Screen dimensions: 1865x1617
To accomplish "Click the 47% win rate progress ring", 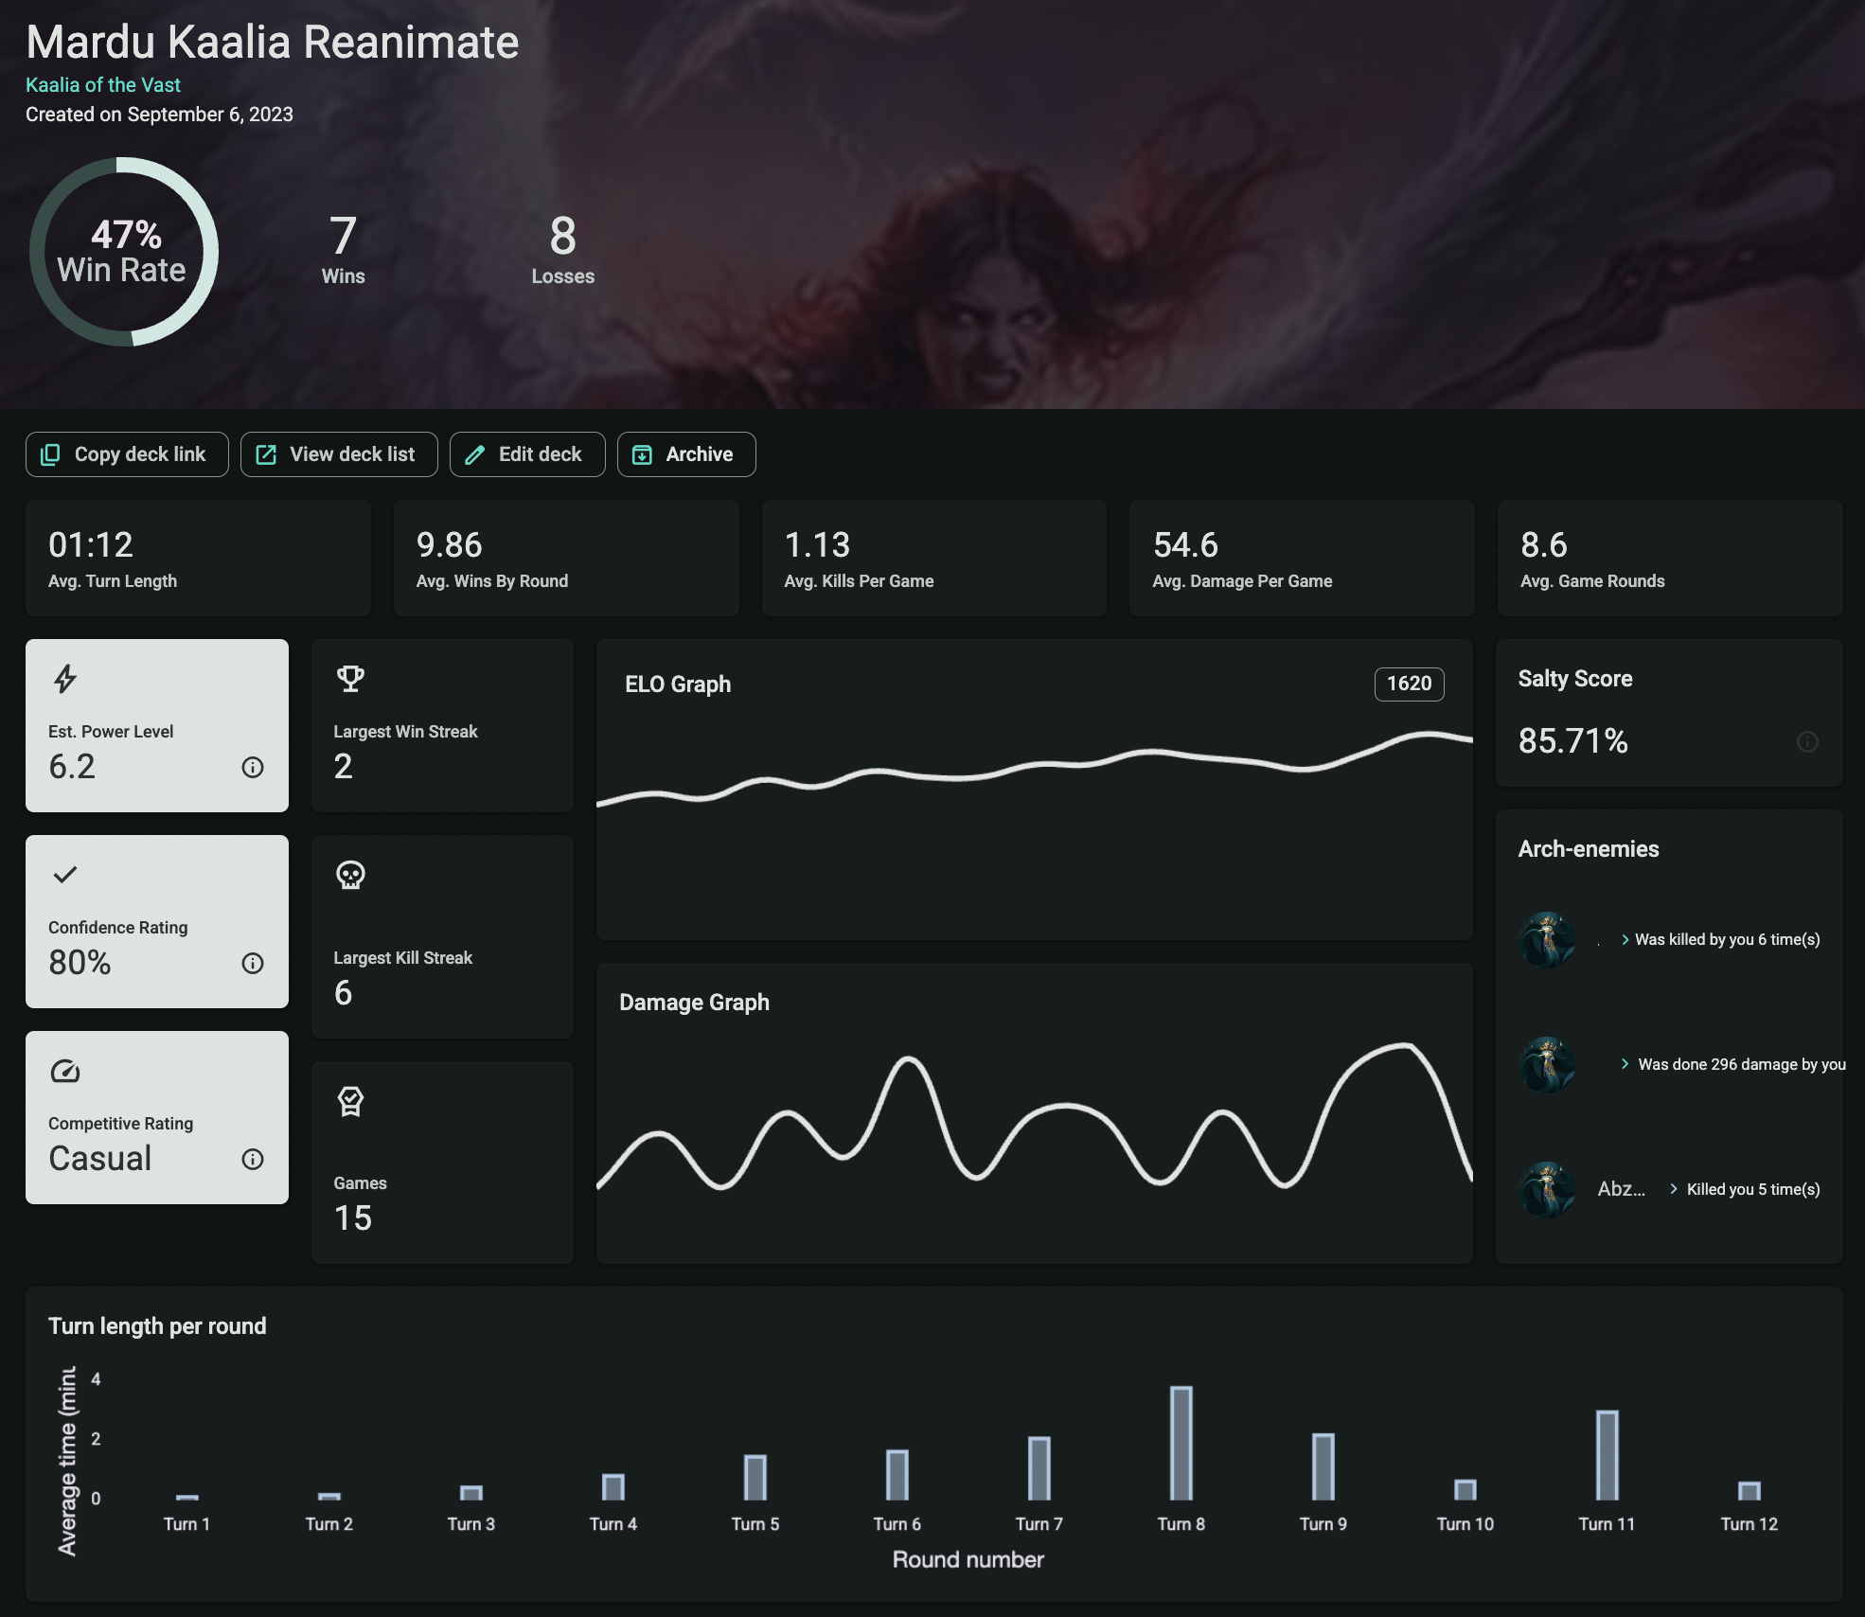I will (124, 252).
